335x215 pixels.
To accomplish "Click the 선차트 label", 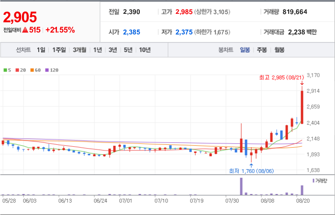I will [x=23, y=50].
